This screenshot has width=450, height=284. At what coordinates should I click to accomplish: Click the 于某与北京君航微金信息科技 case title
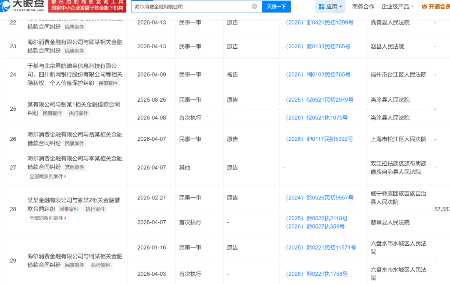click(x=75, y=75)
